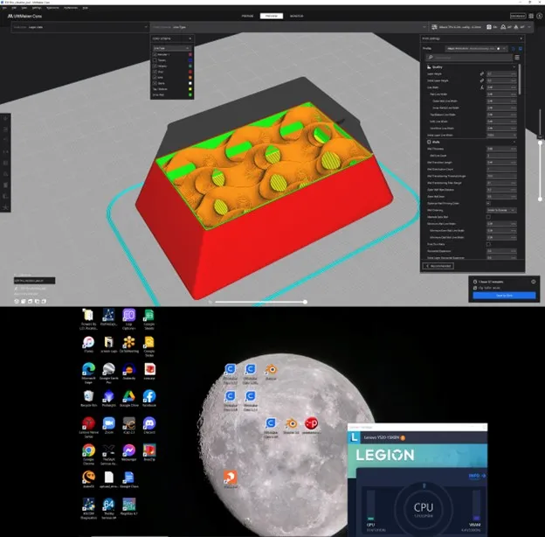Open the Settings menu in Cura

pyautogui.click(x=37, y=8)
